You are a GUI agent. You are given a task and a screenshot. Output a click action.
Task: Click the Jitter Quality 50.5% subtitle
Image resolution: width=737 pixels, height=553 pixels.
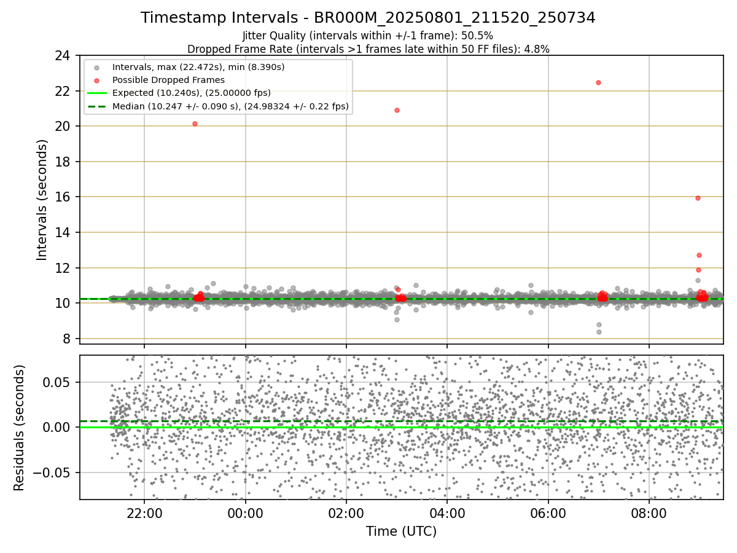point(368,36)
